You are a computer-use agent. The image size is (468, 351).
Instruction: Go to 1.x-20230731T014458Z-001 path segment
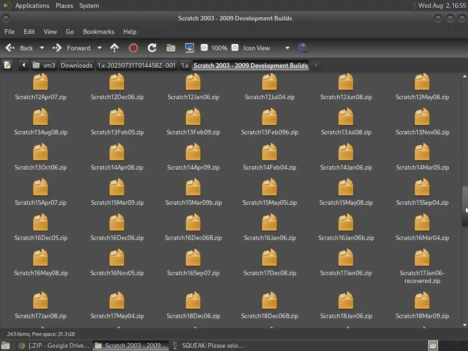136,65
